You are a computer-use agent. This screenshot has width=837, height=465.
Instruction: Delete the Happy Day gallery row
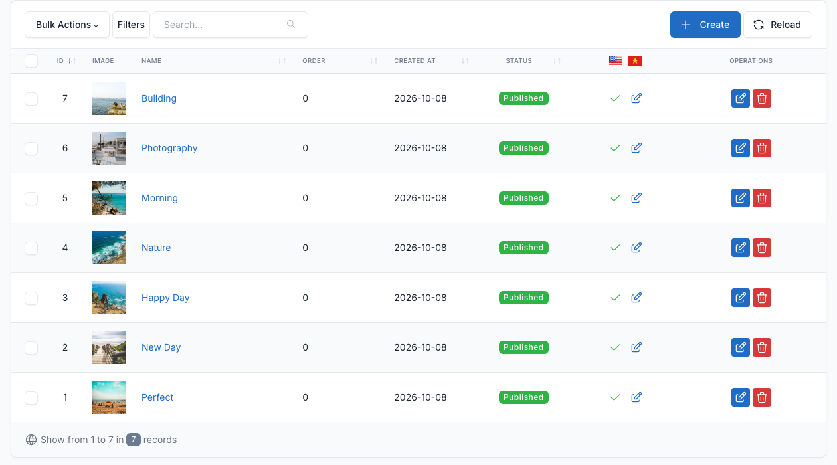pos(762,298)
